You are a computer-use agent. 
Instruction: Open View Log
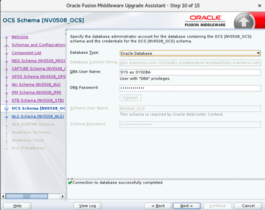coord(87,206)
